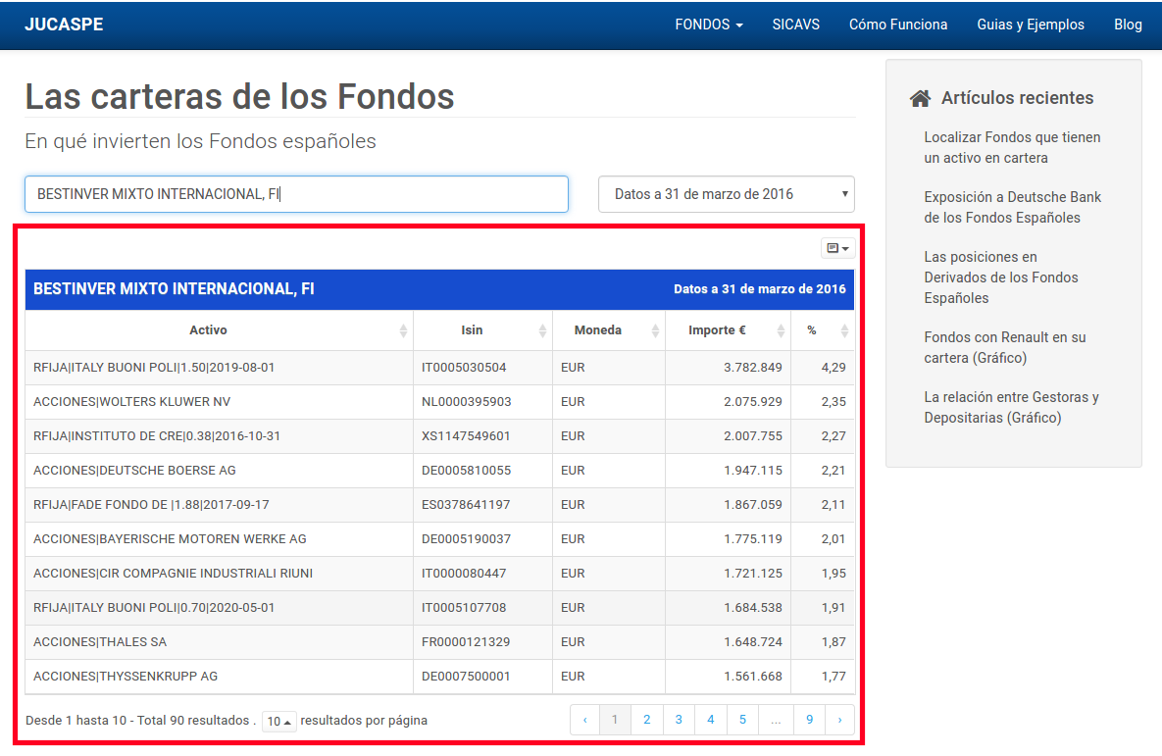
Task: Go to previous results page arrow
Action: tap(585, 720)
